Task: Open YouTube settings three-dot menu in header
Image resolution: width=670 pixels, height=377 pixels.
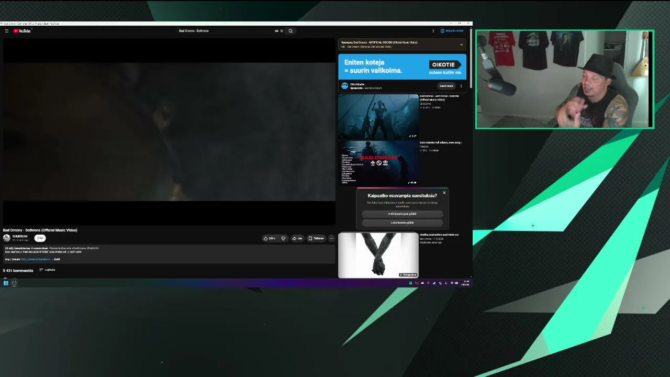Action: click(433, 31)
